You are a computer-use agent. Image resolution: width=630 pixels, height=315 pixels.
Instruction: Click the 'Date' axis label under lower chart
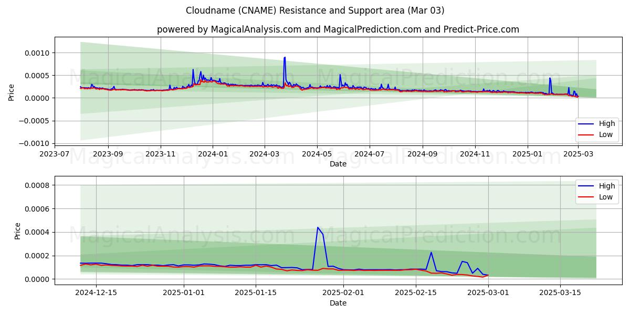pyautogui.click(x=338, y=303)
